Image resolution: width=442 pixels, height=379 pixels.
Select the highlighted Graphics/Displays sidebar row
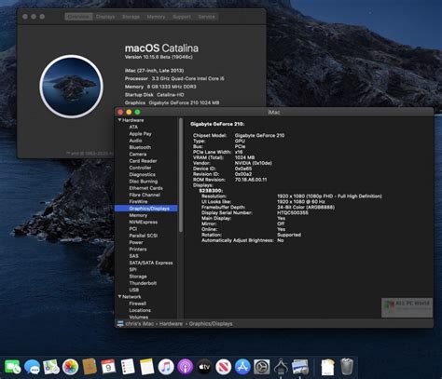click(146, 209)
